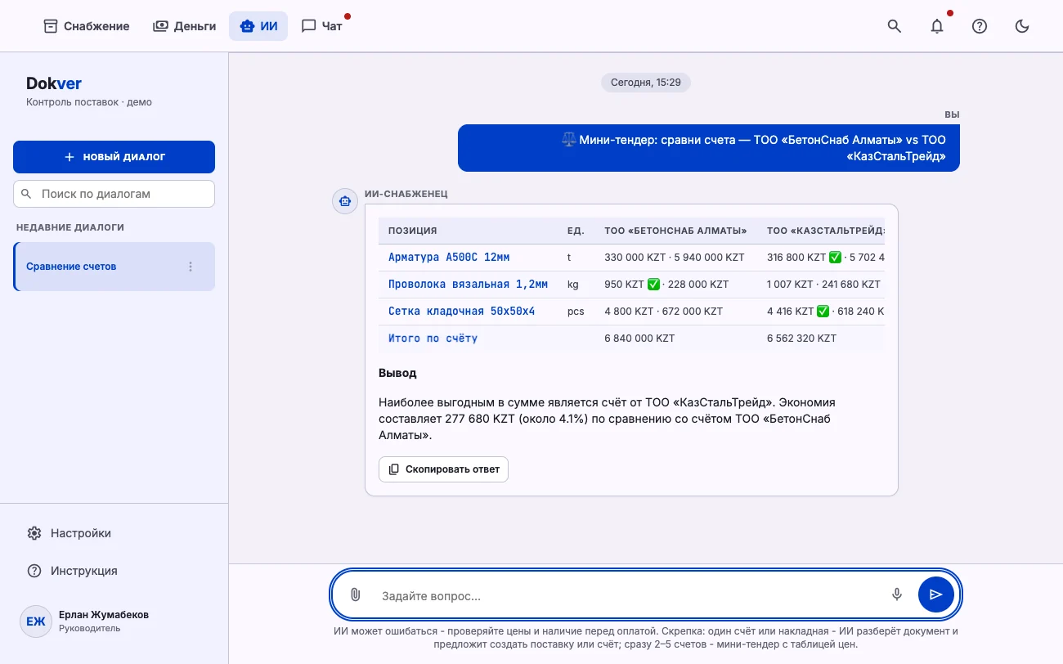Screen dimensions: 1063x664
Task: Switch to the Деньги tab
Action: coord(185,26)
